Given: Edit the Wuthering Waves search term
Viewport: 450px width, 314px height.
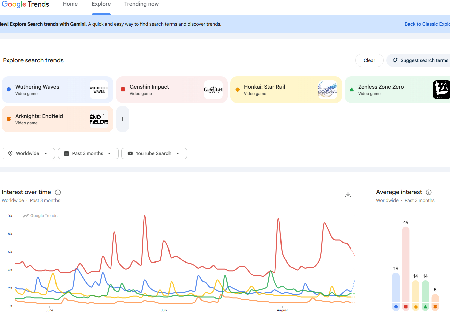Looking at the screenshot, I should 58,90.
